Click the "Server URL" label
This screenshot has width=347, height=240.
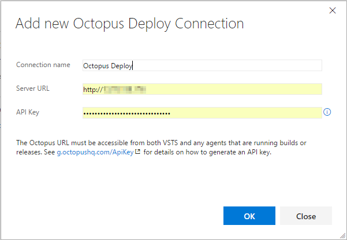coord(33,88)
